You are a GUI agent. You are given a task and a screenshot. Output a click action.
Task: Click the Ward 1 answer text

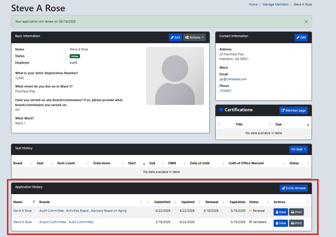(x=20, y=123)
